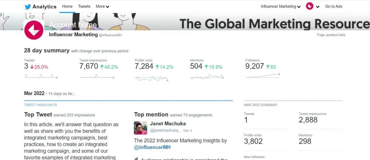The height and width of the screenshot is (160, 370).
Task: Click the Profile visits sparkline graph
Action: (x=152, y=79)
